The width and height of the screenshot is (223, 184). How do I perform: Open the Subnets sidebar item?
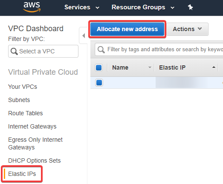click(19, 100)
